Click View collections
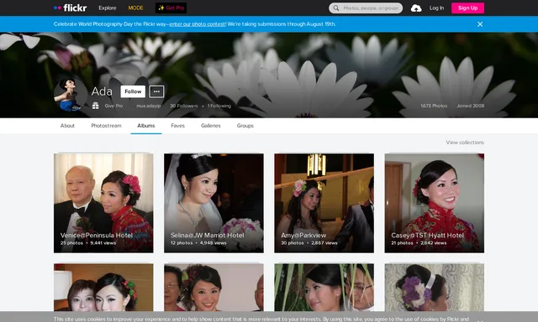This screenshot has width=538, height=322. tap(465, 143)
